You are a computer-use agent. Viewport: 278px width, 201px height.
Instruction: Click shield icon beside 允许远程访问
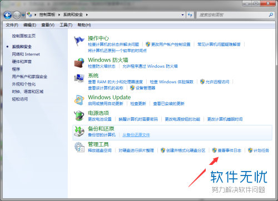[x=202, y=82]
